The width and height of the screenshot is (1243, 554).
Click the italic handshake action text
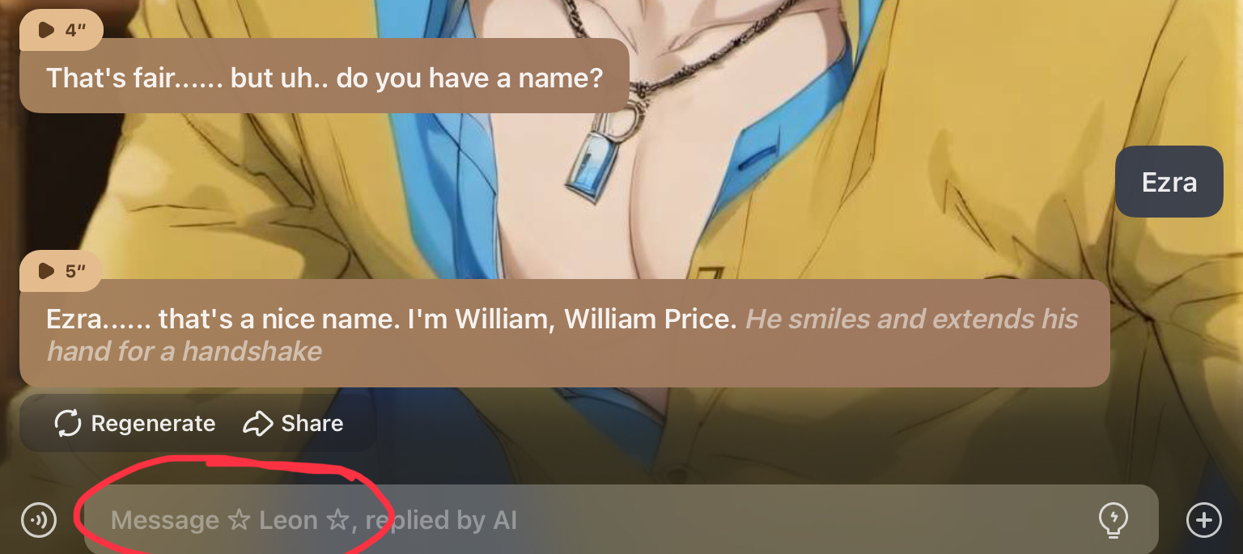tap(562, 335)
